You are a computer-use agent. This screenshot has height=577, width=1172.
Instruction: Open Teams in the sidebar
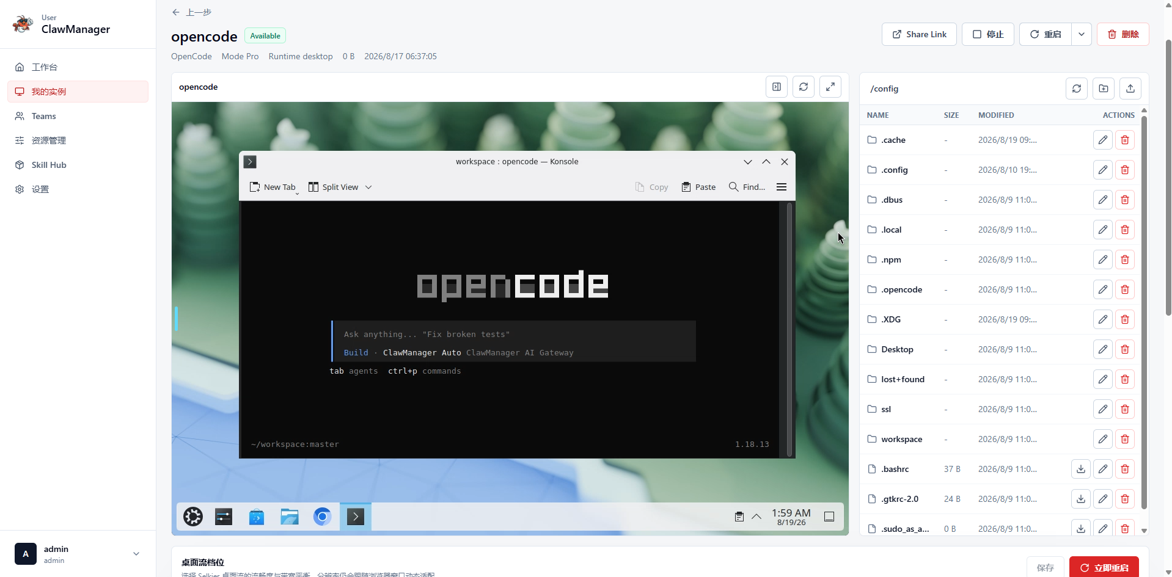coord(78,116)
